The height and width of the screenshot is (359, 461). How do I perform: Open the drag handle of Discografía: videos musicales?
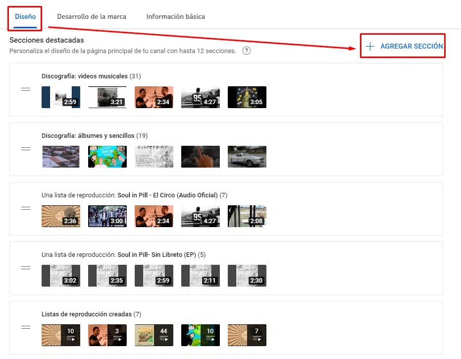click(26, 89)
